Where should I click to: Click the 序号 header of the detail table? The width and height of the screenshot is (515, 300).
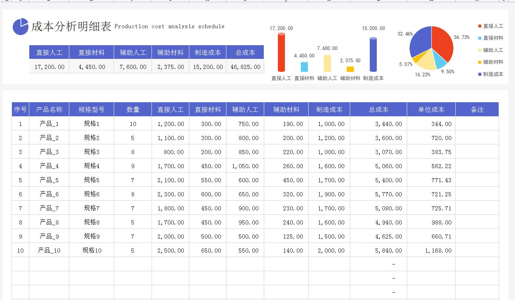pos(20,109)
